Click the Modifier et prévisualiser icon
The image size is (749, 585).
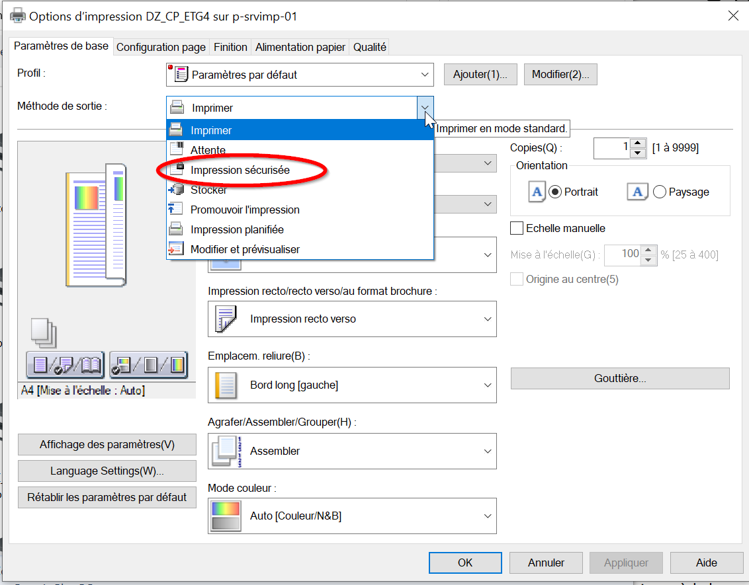click(176, 249)
